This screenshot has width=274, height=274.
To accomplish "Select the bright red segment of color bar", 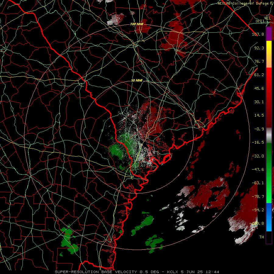I will tap(269, 78).
